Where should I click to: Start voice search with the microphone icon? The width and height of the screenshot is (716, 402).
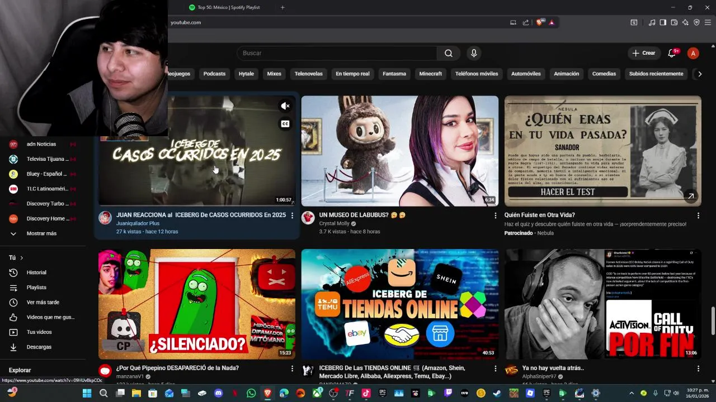[x=474, y=53]
